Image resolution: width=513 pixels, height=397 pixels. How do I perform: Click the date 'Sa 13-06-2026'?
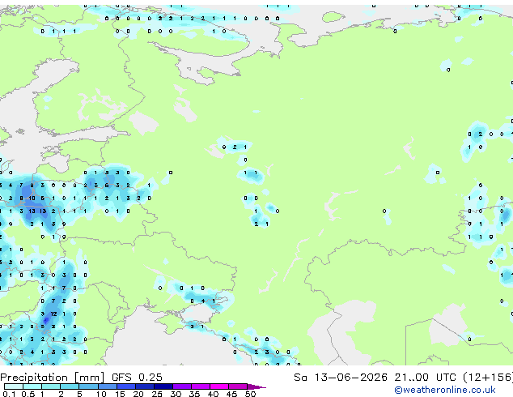(x=341, y=378)
